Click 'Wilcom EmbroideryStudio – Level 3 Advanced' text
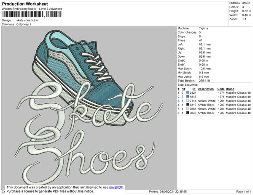The image size is (253, 195). pyautogui.click(x=32, y=9)
